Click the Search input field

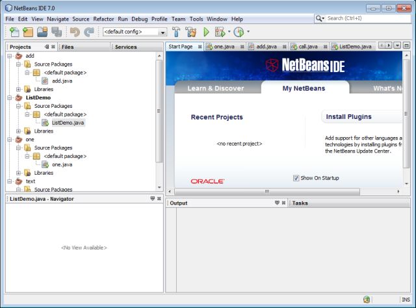click(x=368, y=18)
